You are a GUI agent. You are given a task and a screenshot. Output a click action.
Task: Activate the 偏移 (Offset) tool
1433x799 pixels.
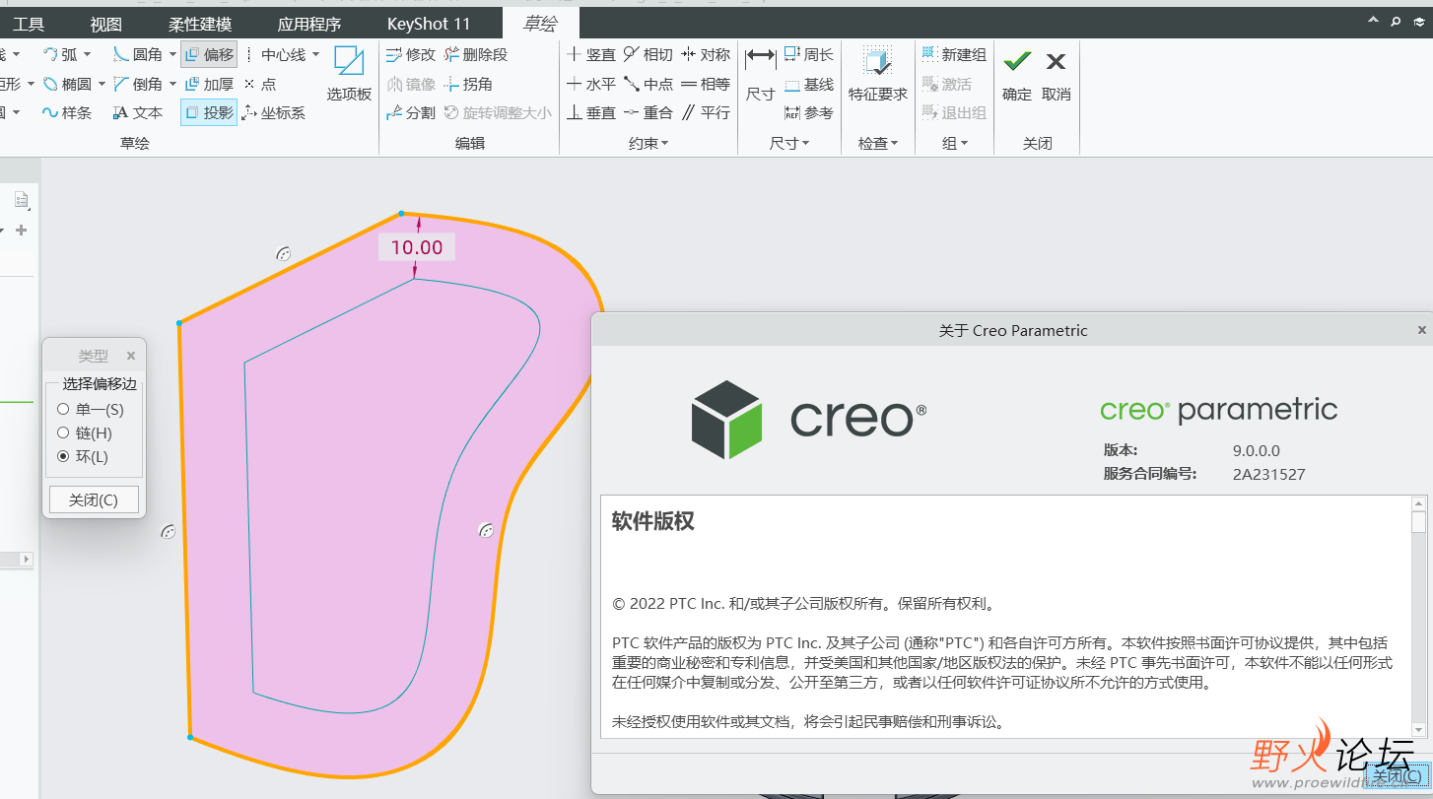209,55
